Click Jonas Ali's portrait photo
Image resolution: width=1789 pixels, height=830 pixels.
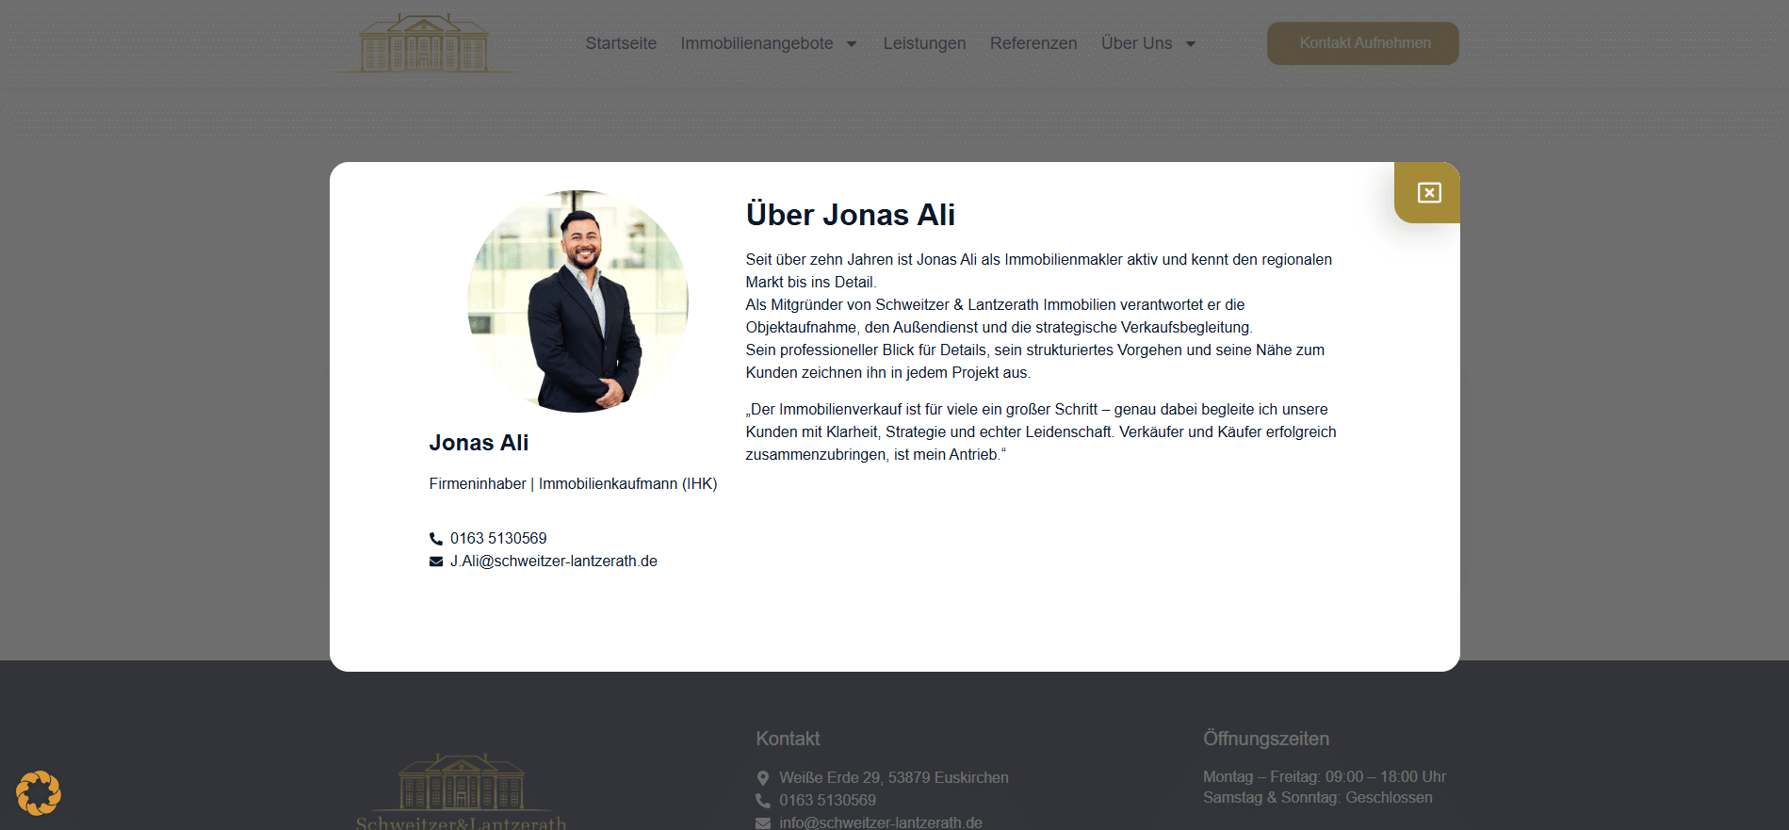pos(577,301)
